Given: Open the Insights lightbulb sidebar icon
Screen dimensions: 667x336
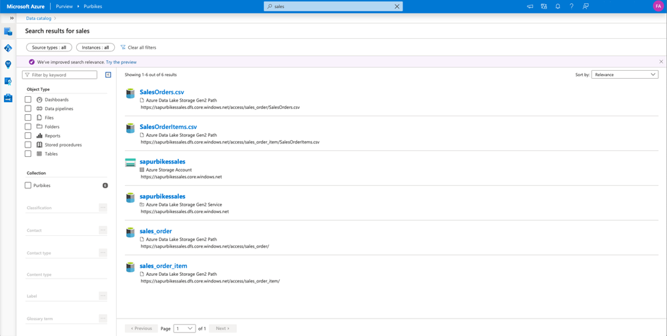Looking at the screenshot, I should 8,64.
